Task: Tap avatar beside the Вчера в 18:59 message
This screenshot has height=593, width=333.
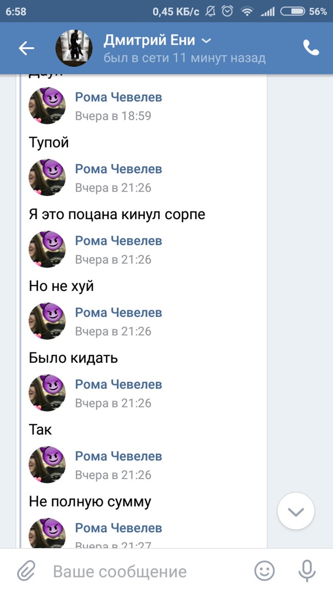Action: coord(47,106)
